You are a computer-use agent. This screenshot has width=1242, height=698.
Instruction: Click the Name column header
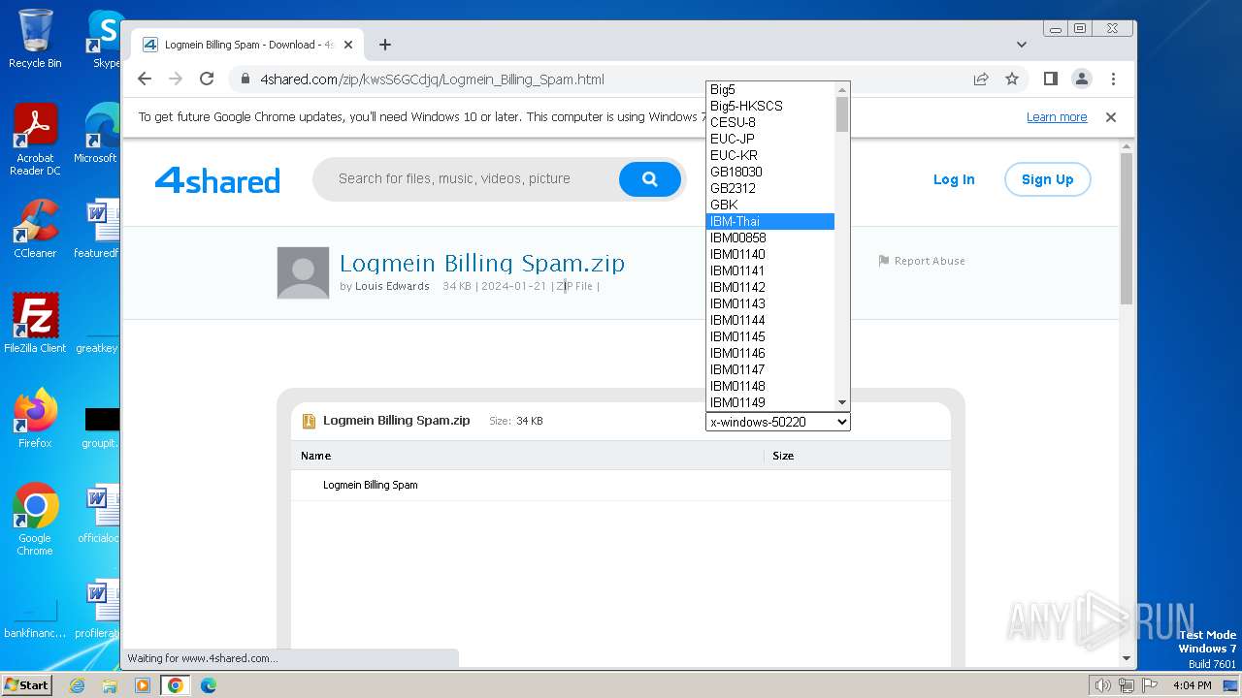tap(315, 456)
